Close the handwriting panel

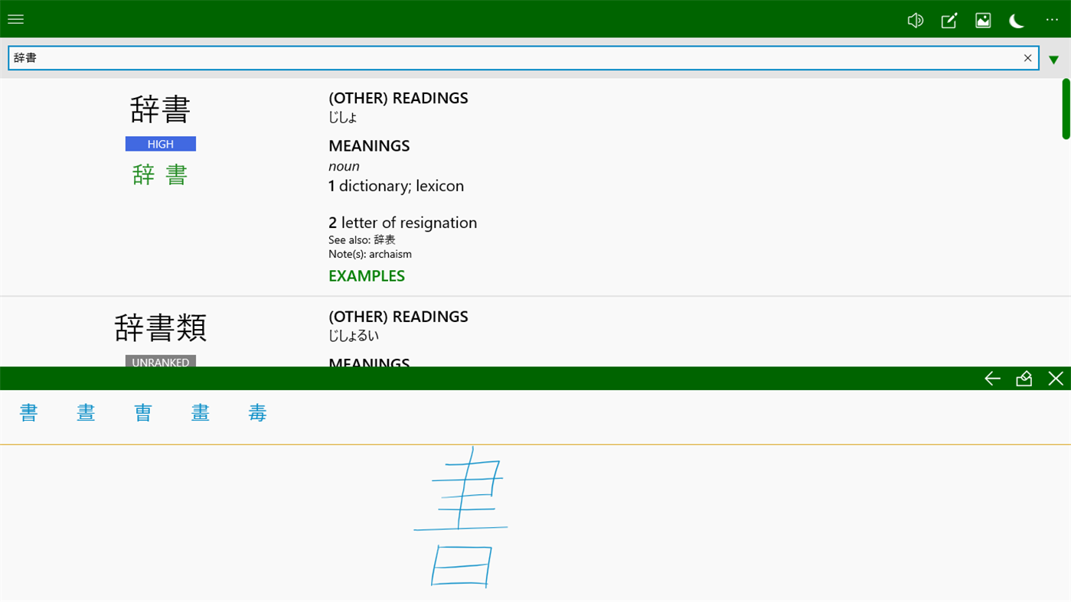1056,378
